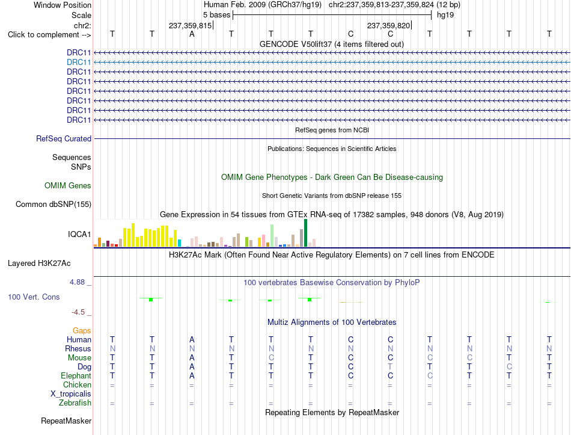Image resolution: width=571 pixels, height=435 pixels.
Task: Click the 237,359,820 position marker
Action: click(388, 25)
